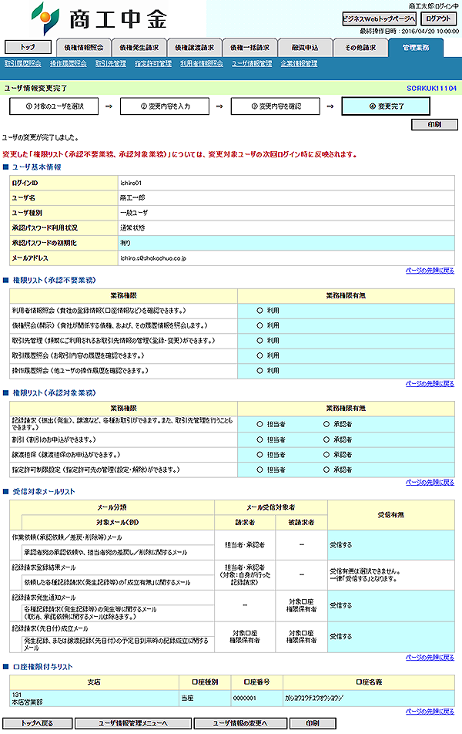Click the 受信対象メールリスト section header

44,492
